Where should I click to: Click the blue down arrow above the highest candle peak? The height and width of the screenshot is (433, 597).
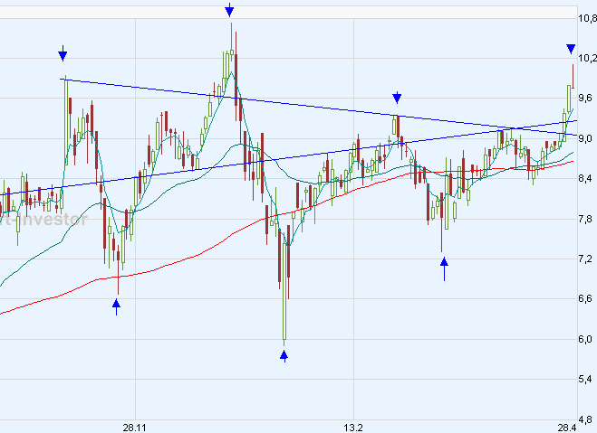(x=229, y=10)
